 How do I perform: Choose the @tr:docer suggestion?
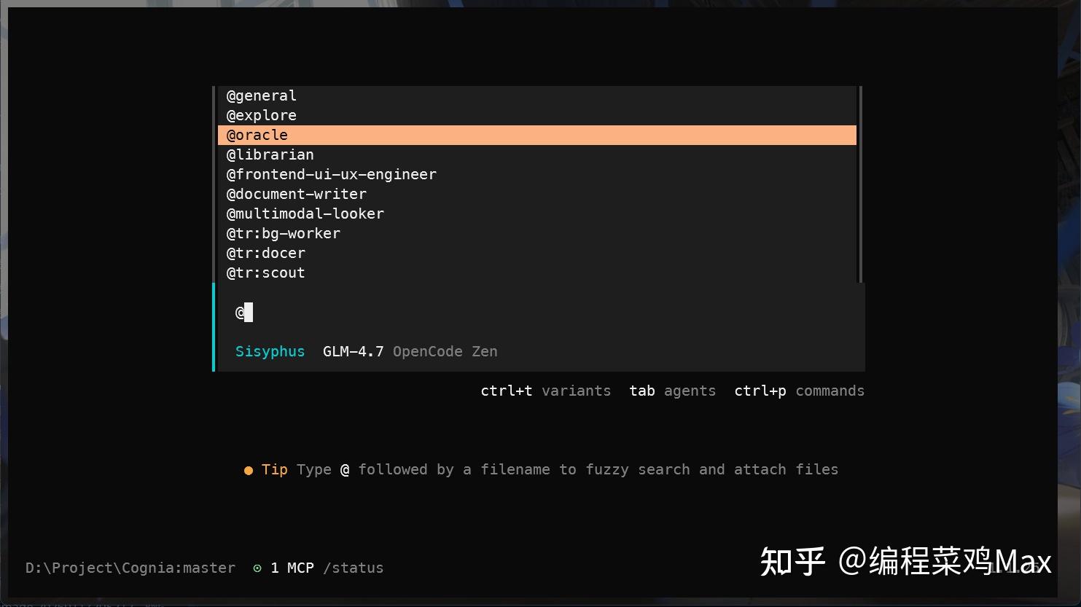pos(537,253)
